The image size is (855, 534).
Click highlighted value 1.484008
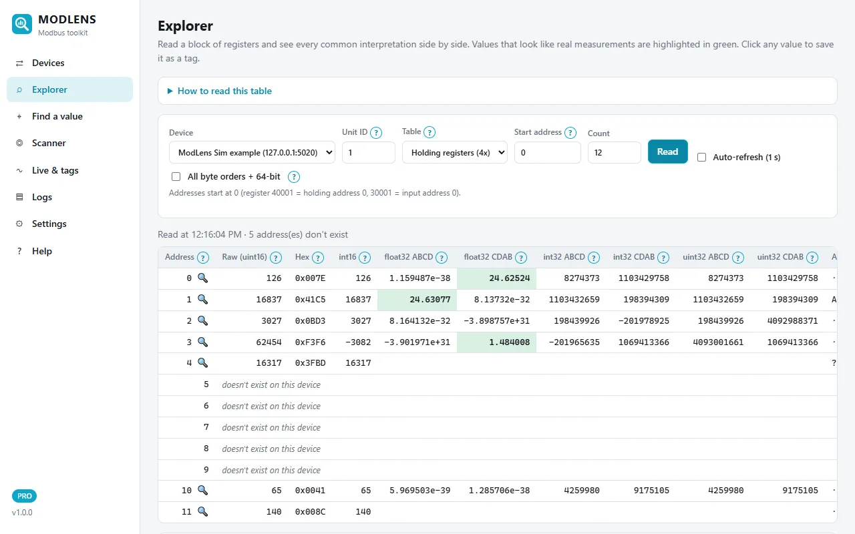[x=496, y=342]
